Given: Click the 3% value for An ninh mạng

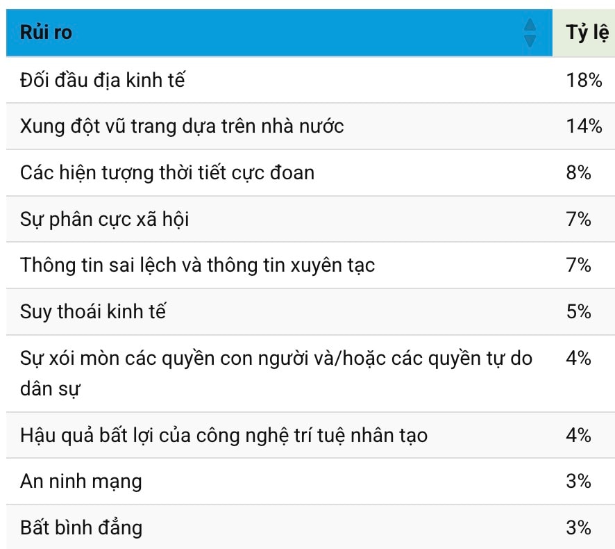Looking at the screenshot, I should tap(579, 481).
